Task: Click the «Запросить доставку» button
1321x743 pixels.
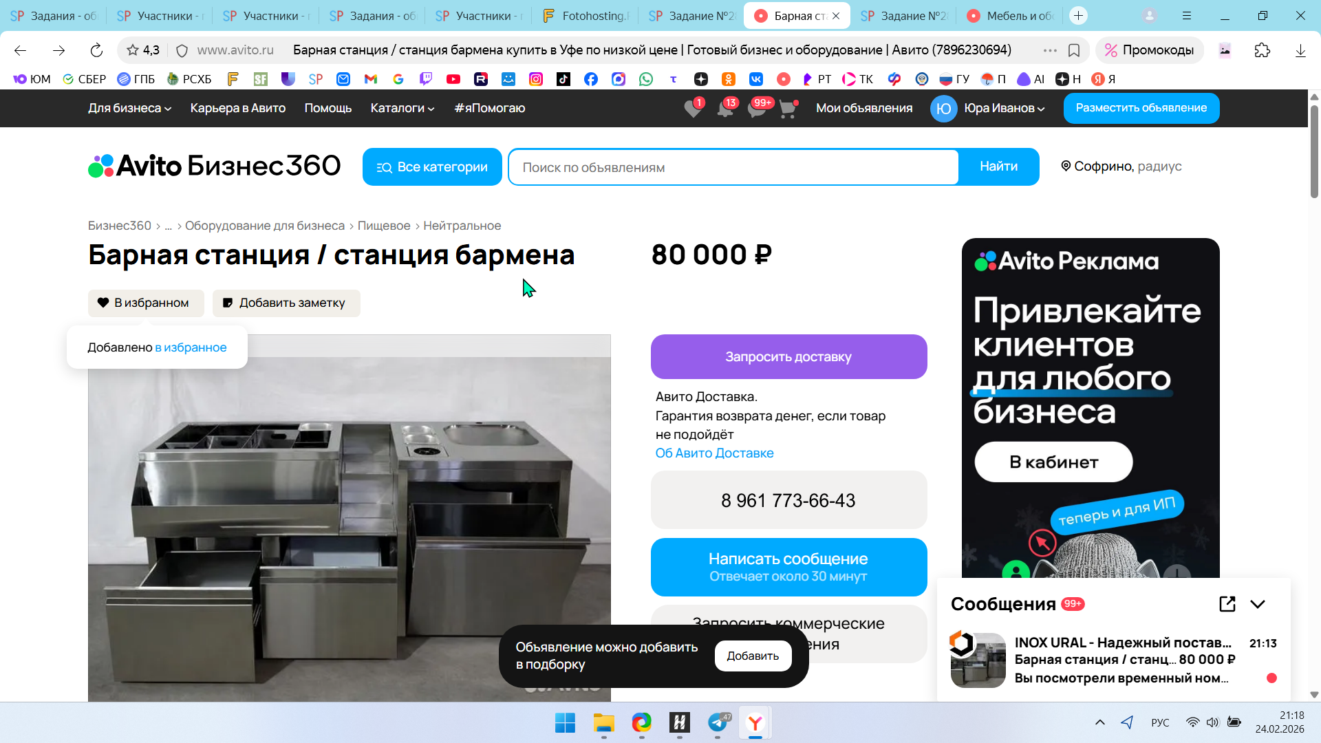Action: 788,356
